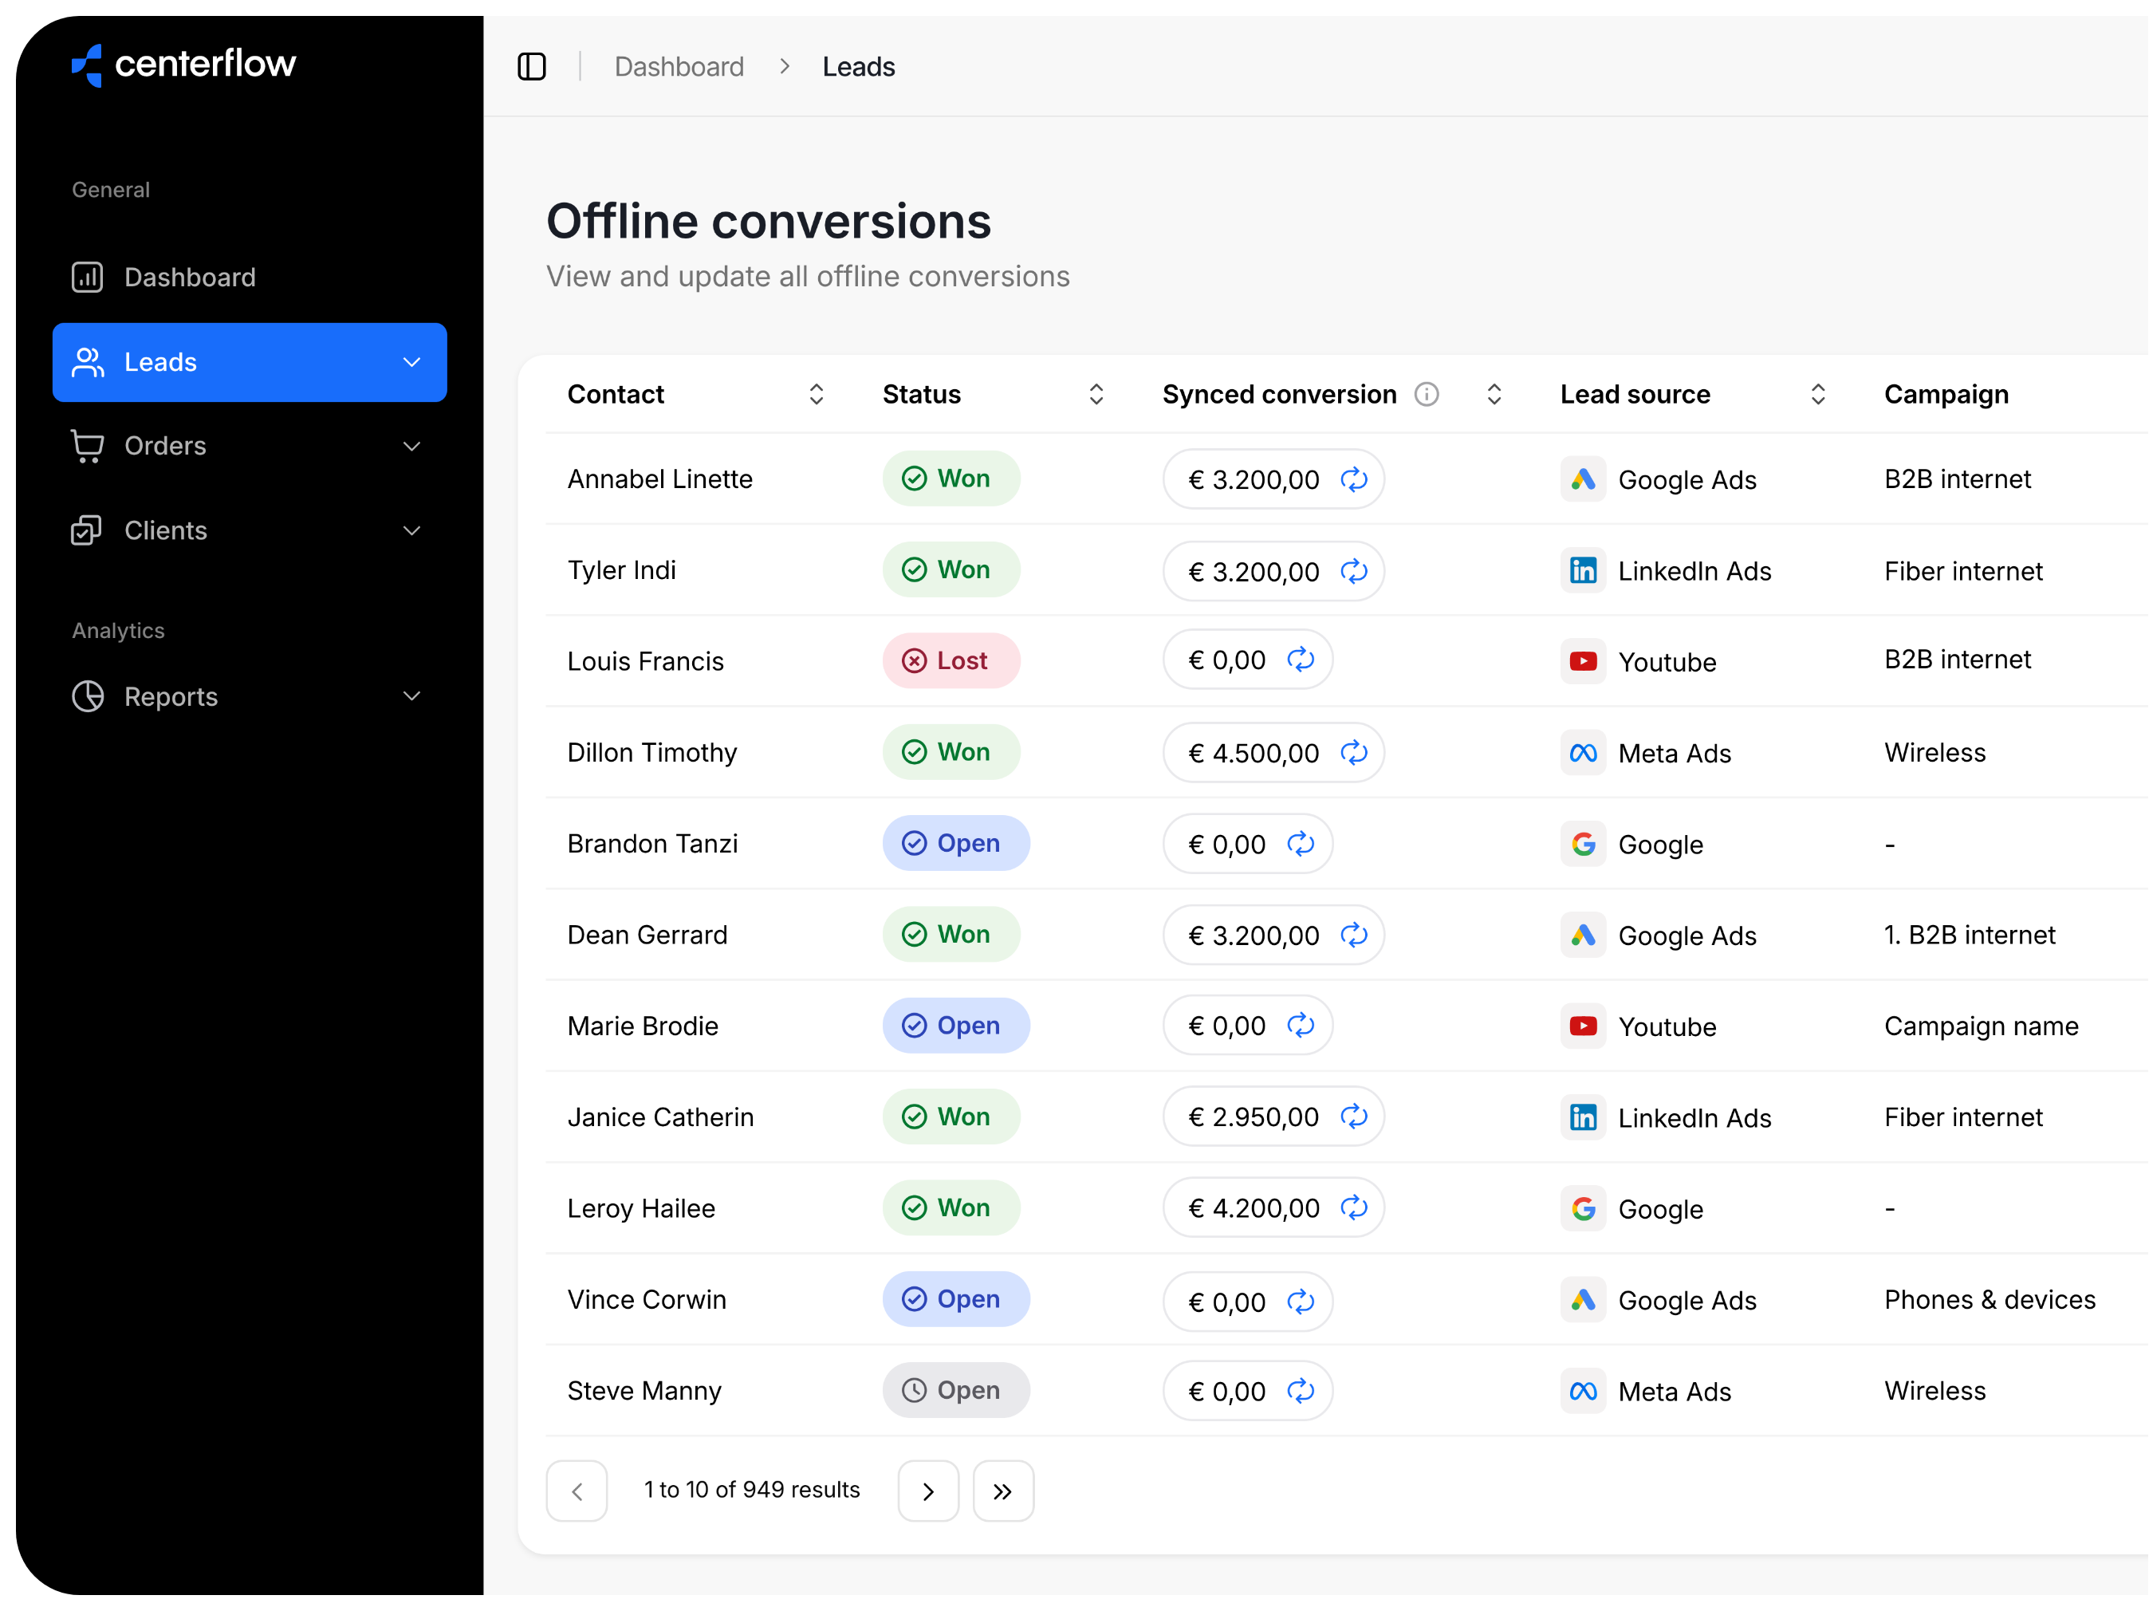
Task: Click the sync icon in Steve Manny's row
Action: point(1300,1392)
